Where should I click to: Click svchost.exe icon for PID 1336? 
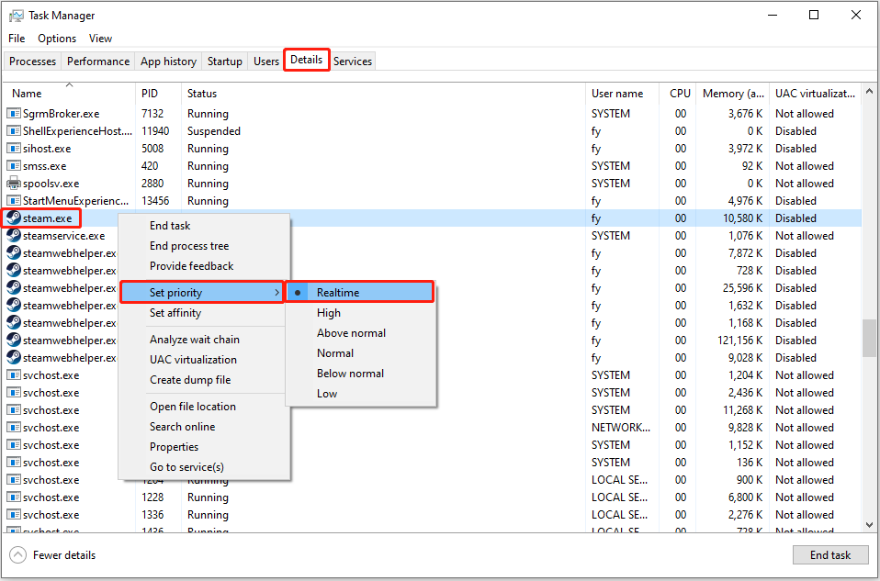tap(14, 515)
